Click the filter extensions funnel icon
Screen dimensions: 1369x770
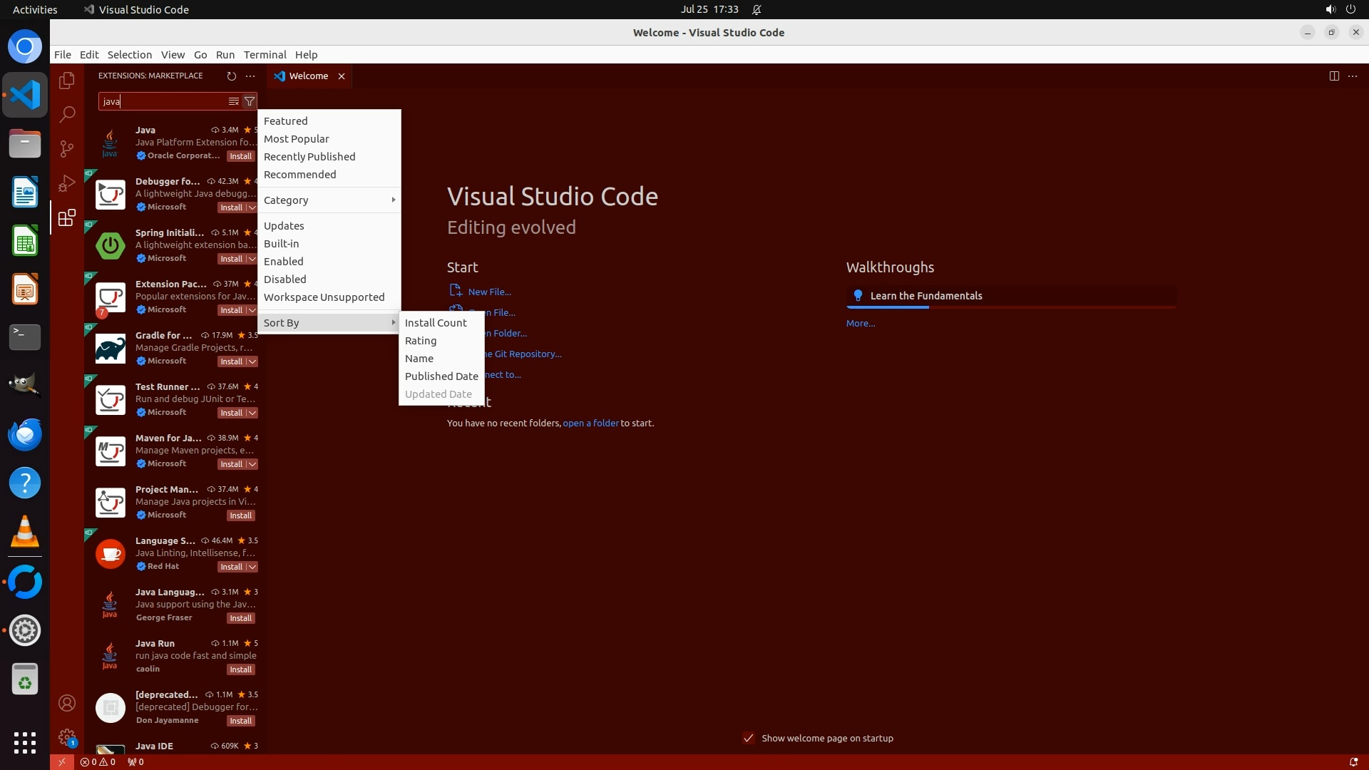[250, 101]
